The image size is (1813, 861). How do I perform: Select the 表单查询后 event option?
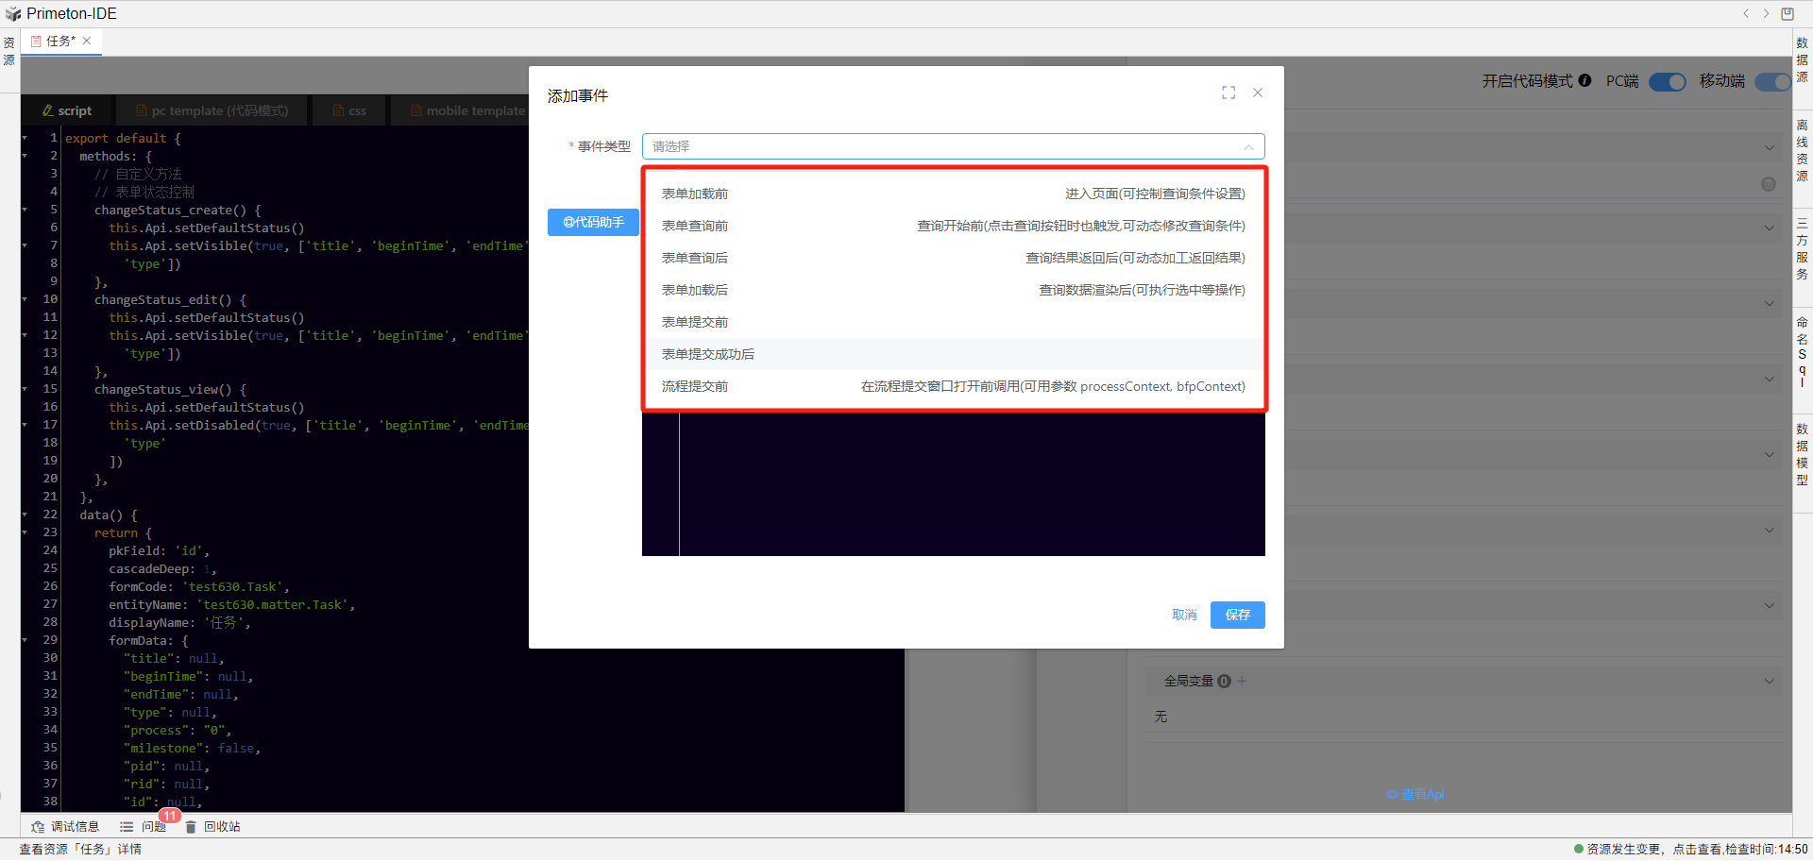coord(954,258)
